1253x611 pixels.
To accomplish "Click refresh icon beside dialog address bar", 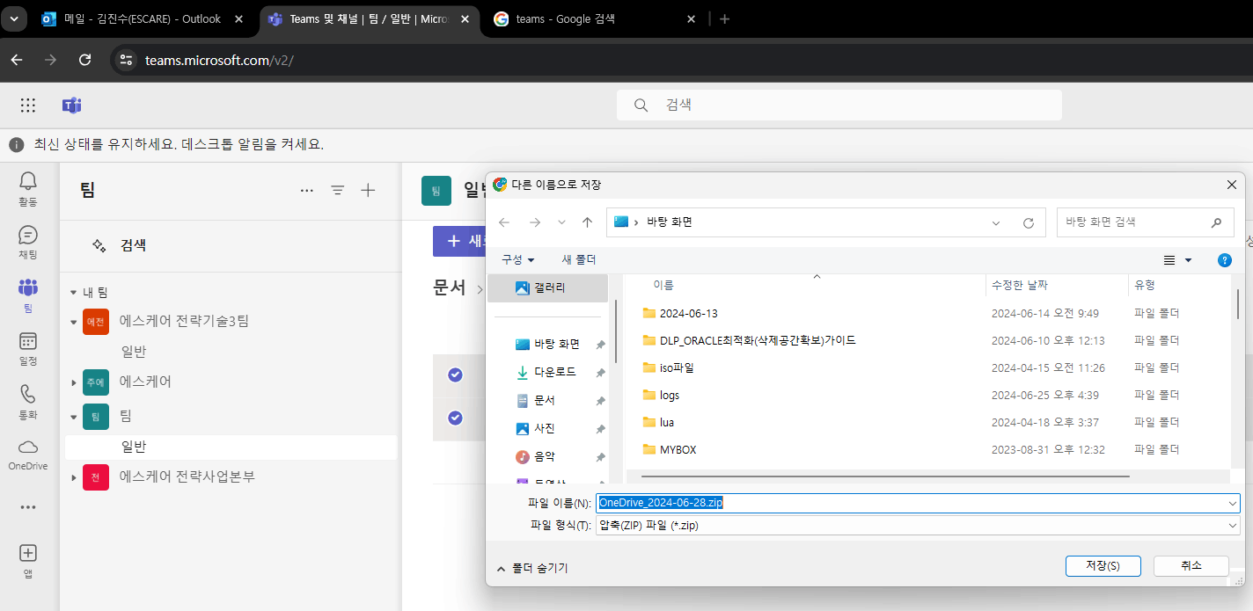I will tap(1029, 223).
